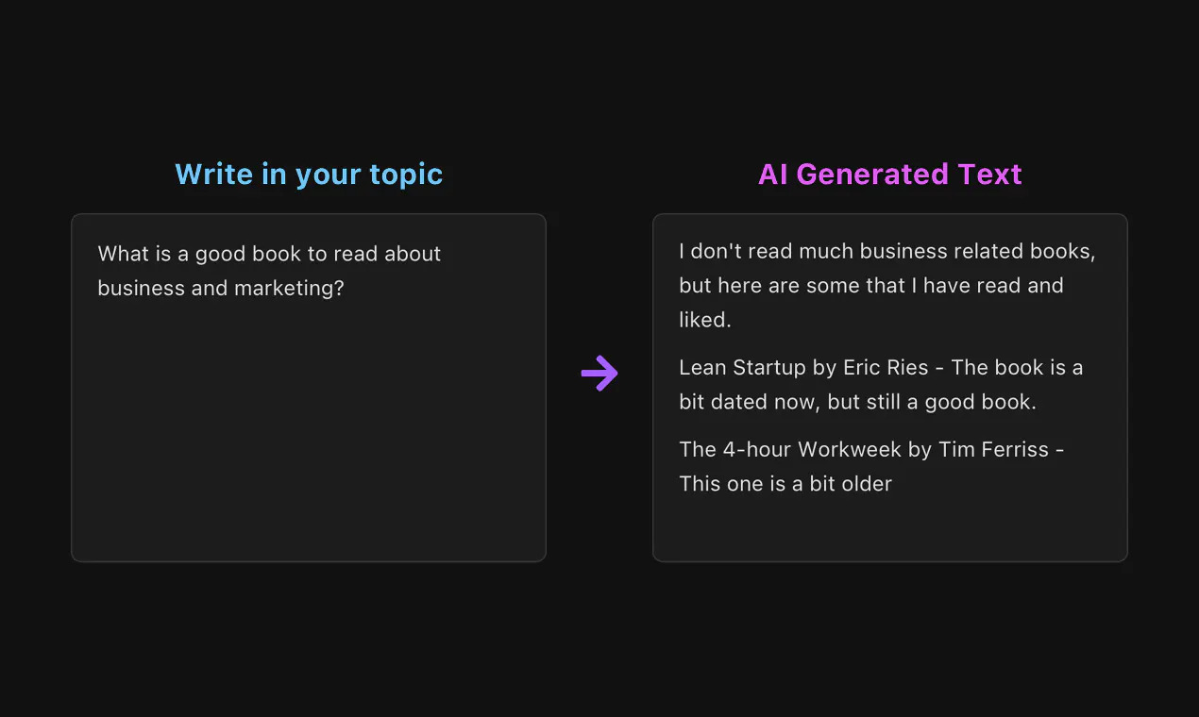
Task: Click the line 'What is a good book to read about'
Action: [269, 254]
